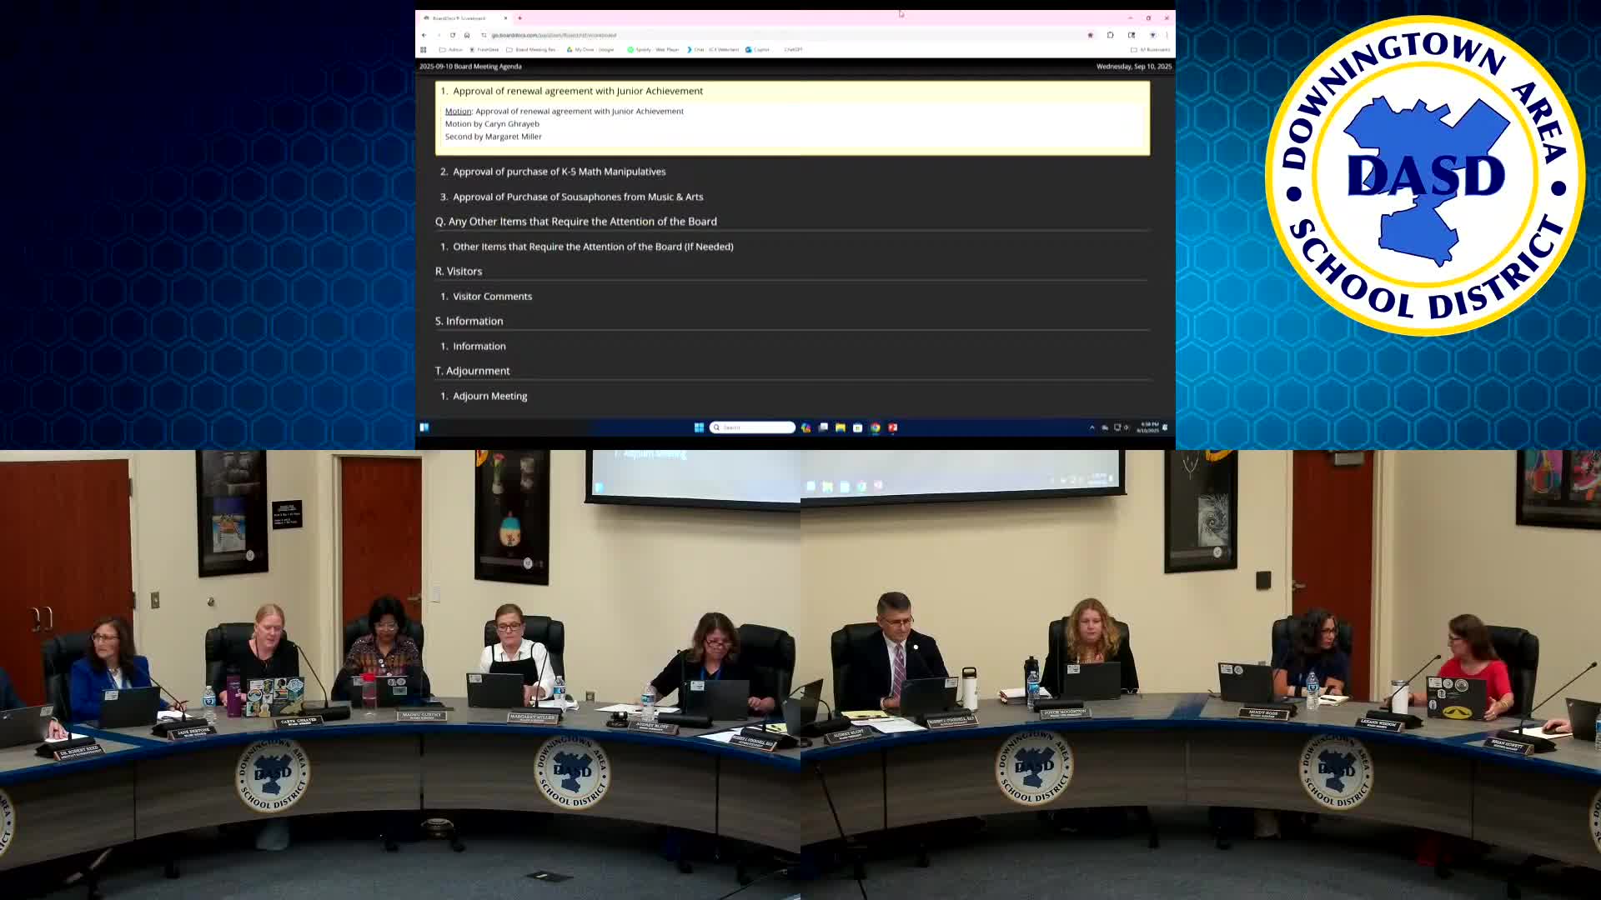Click the Chrome icon in taskbar
The image size is (1601, 900).
876,427
